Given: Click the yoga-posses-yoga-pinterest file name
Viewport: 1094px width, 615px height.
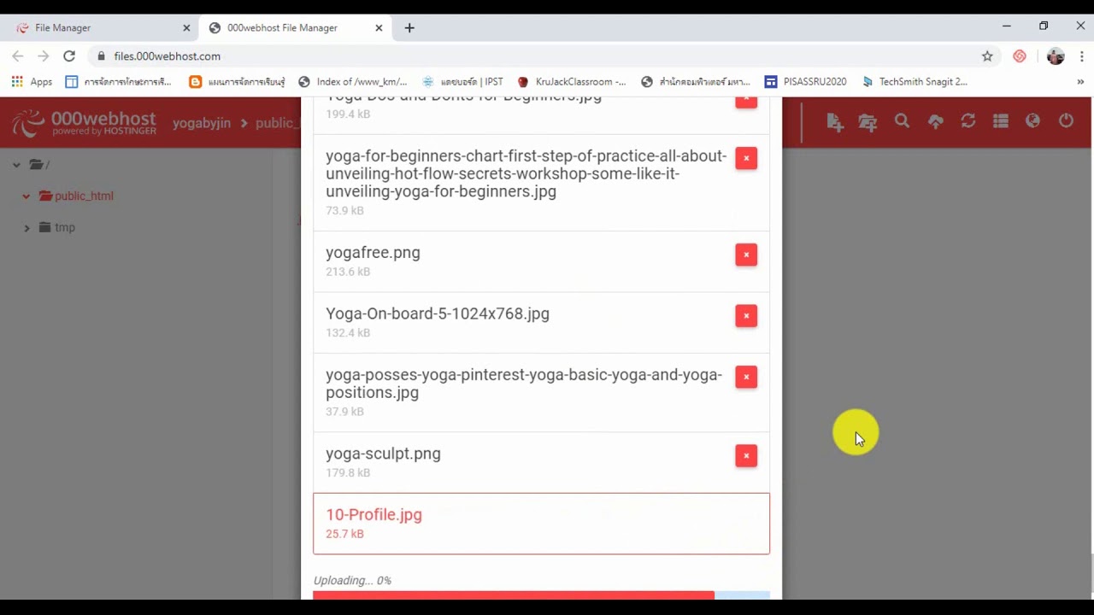Looking at the screenshot, I should point(524,384).
